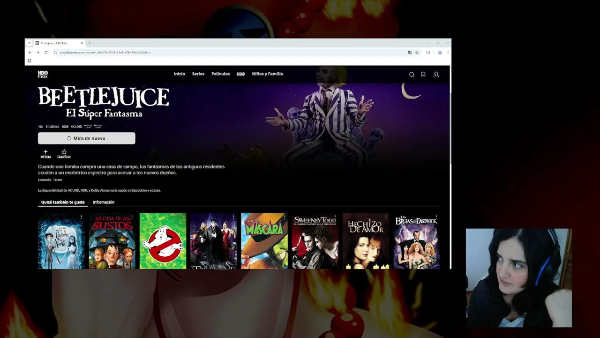Viewport: 600px width, 338px height.
Task: Open the Series section
Action: (x=198, y=74)
